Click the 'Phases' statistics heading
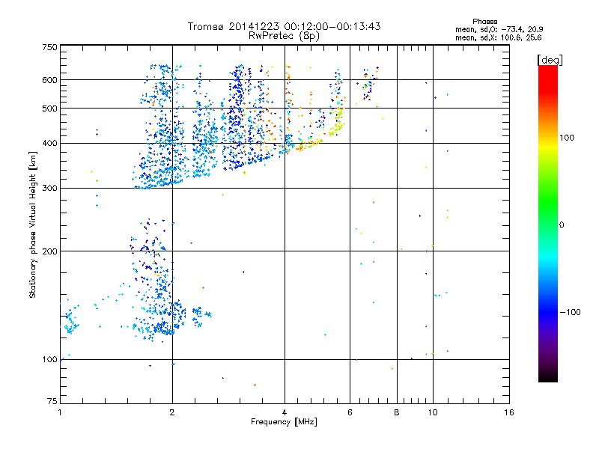 (x=484, y=22)
